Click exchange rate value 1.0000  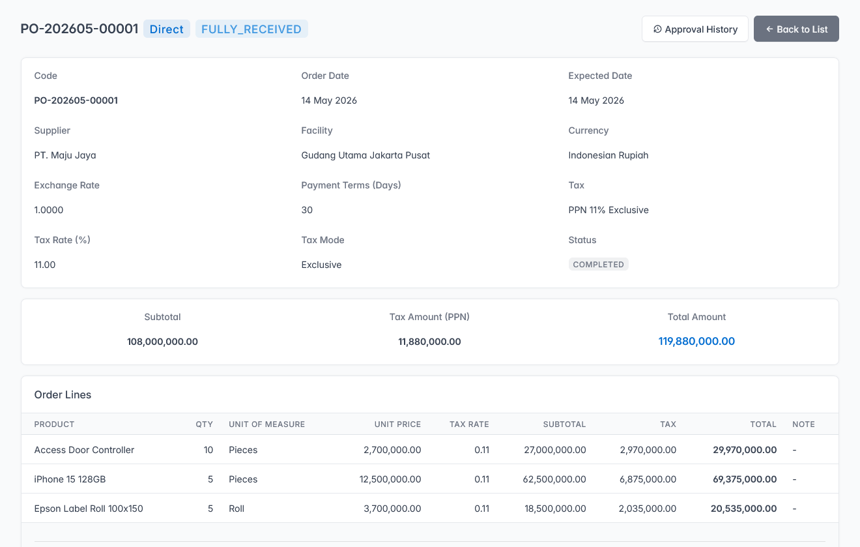(x=49, y=210)
